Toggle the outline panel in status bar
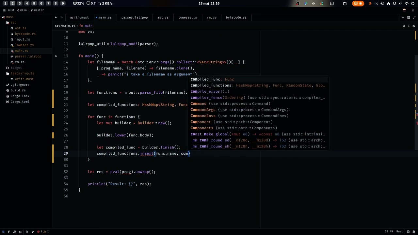Screen dimensions: 418x235 20,232
